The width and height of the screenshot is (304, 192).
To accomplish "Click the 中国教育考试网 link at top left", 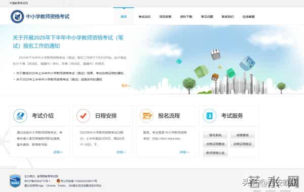I will pos(19,3).
